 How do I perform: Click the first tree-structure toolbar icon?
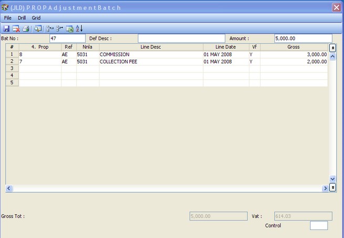pos(50,28)
